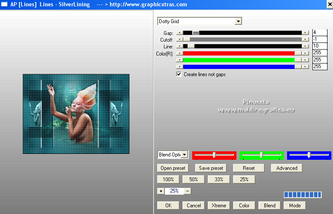Click the blue color slider bar
This screenshot has height=214, width=333.
tap(242, 67)
